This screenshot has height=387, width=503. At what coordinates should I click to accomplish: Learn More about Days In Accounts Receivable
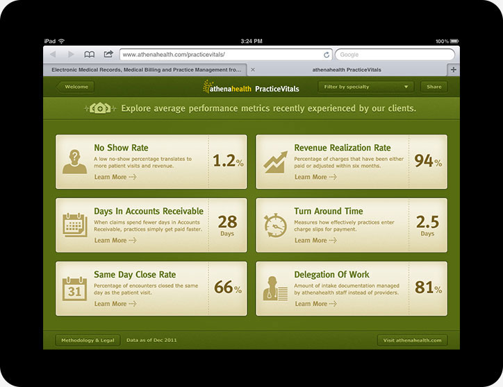pos(115,240)
